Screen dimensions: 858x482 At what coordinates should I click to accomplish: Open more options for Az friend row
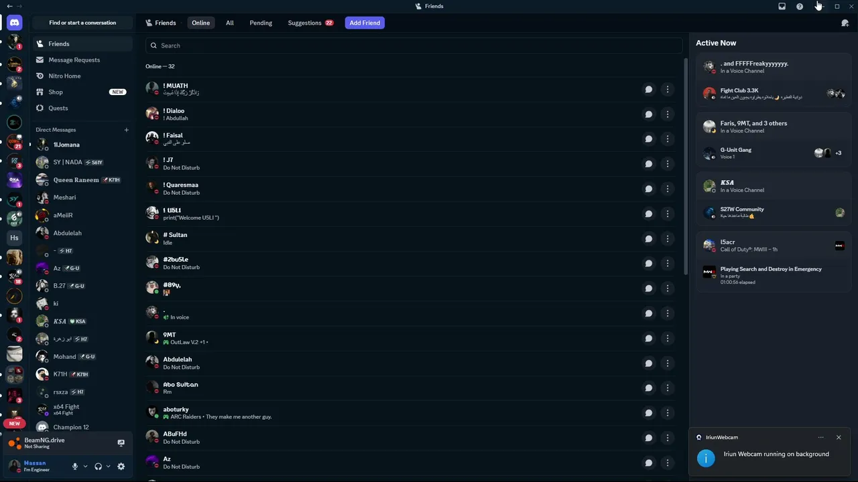(667, 463)
